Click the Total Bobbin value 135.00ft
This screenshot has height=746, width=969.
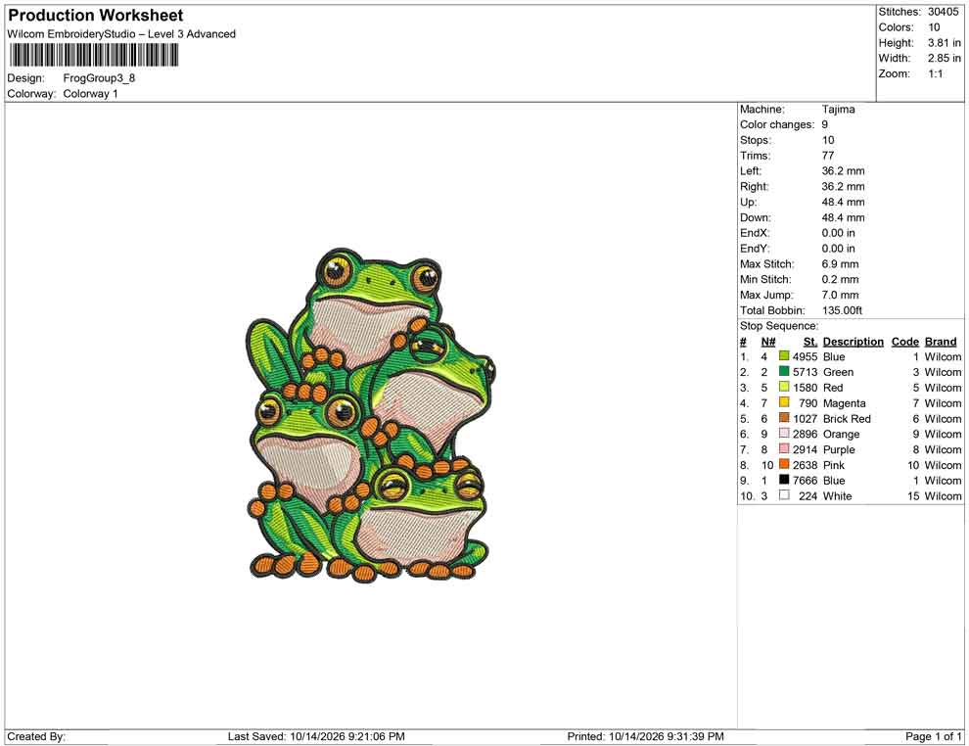pyautogui.click(x=843, y=310)
